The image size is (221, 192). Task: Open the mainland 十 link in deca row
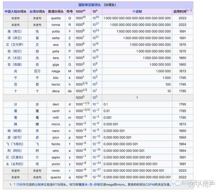coord(16,91)
